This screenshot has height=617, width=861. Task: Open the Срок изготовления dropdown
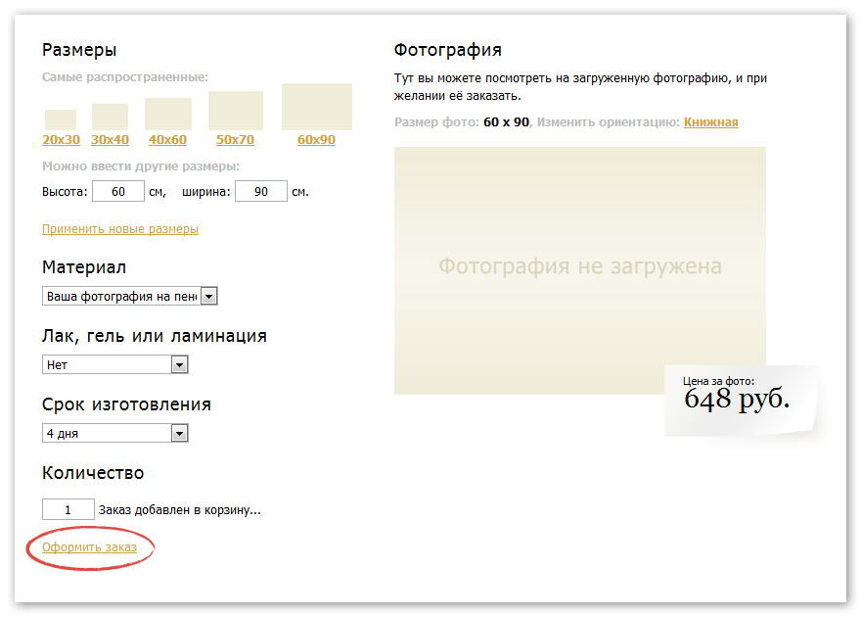click(115, 433)
